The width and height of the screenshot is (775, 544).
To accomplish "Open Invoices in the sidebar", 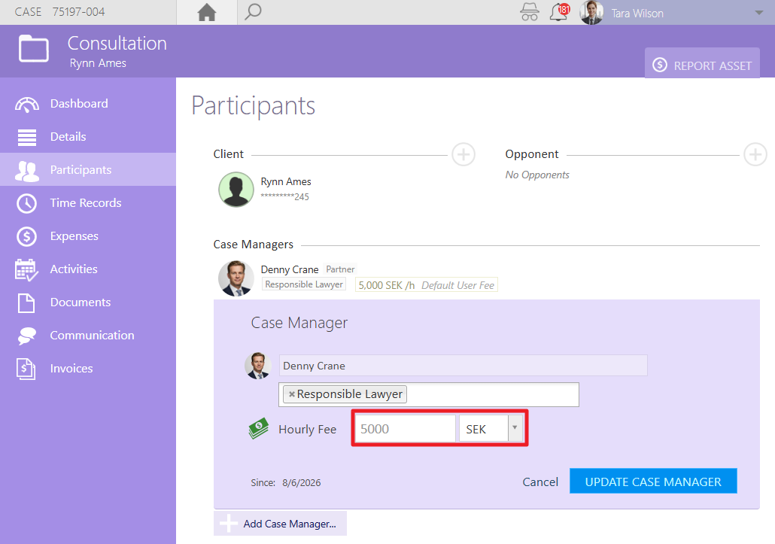I will click(x=88, y=368).
